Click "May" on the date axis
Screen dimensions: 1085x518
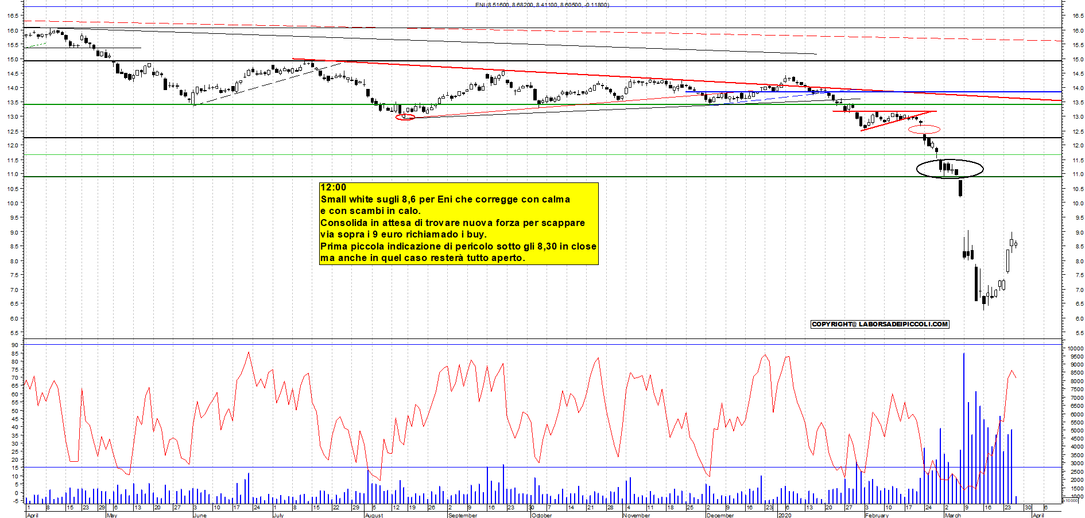tap(112, 515)
